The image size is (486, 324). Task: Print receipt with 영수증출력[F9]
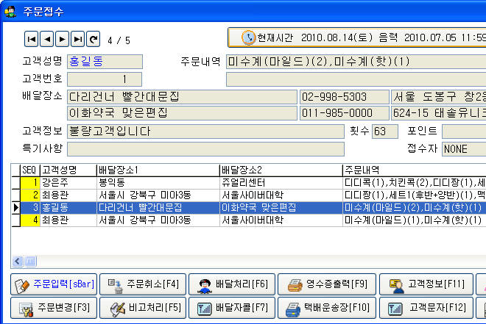coord(327,284)
